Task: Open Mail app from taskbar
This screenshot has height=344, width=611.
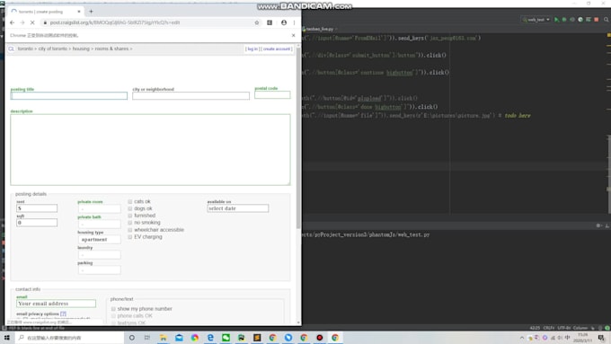Action: tap(179, 338)
